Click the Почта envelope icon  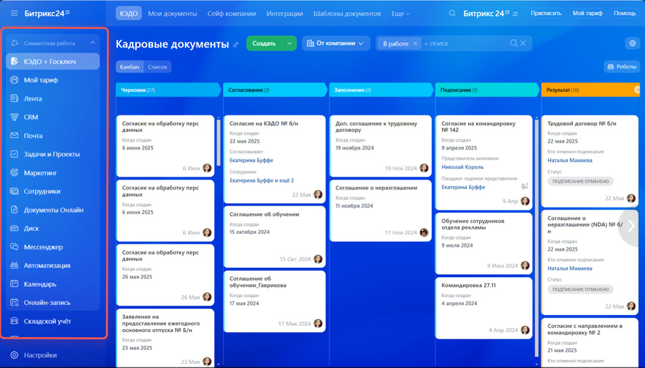pyautogui.click(x=15, y=135)
